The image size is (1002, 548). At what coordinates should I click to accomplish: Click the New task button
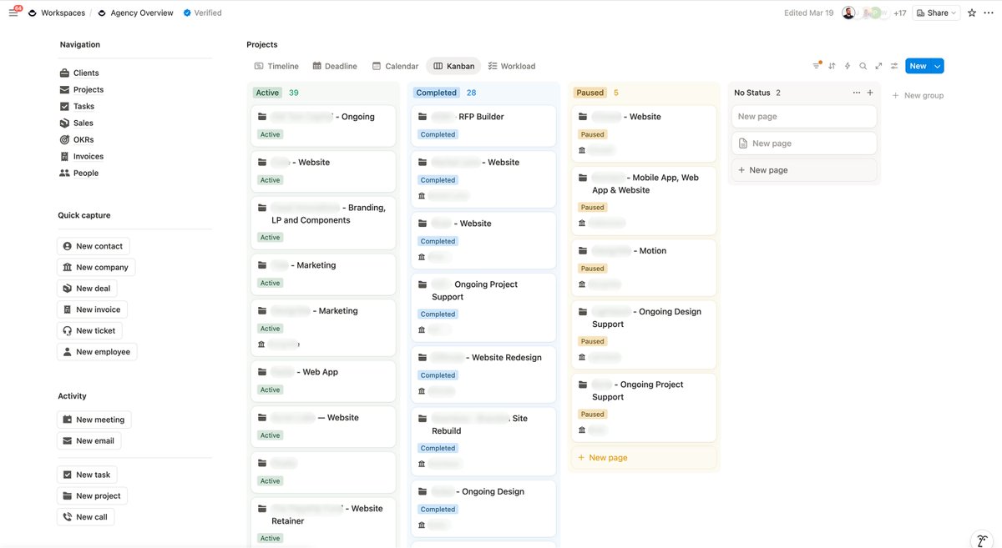(87, 475)
